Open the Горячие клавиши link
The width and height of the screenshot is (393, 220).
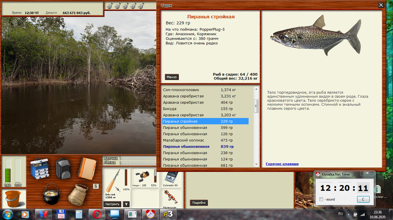point(282,164)
